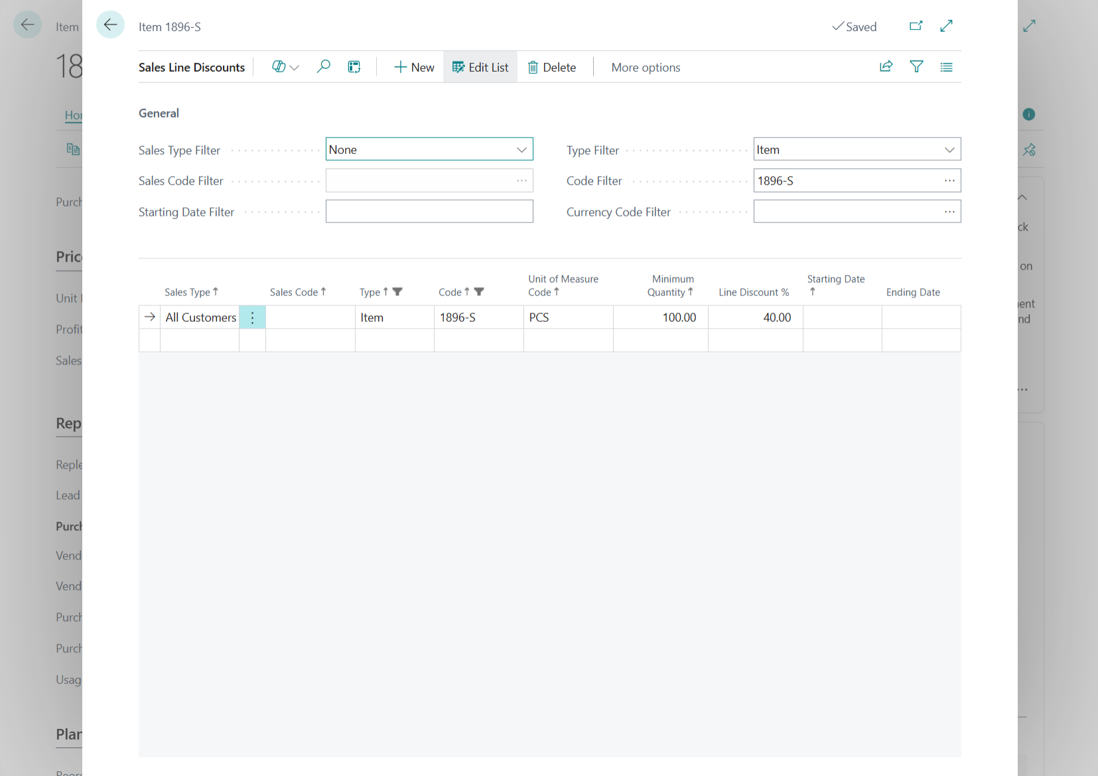This screenshot has height=776, width=1098.
Task: Click the Ending Date column header
Action: tap(913, 292)
